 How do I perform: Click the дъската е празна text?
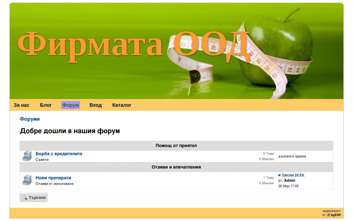click(292, 156)
